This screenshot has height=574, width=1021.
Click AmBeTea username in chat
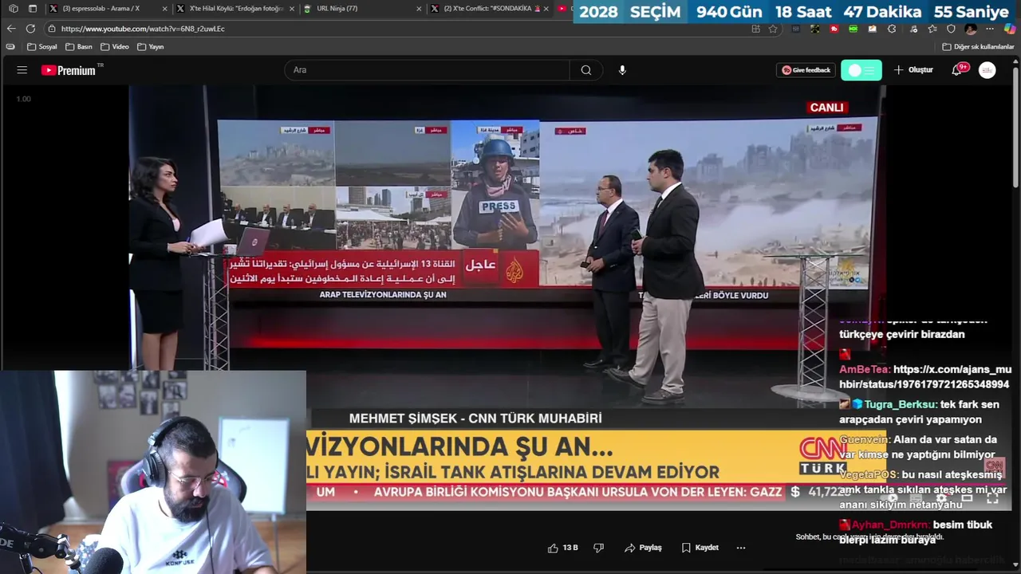pyautogui.click(x=865, y=369)
